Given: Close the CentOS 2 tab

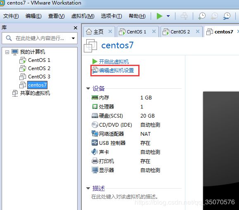Looking at the screenshot, I should click(198, 31).
